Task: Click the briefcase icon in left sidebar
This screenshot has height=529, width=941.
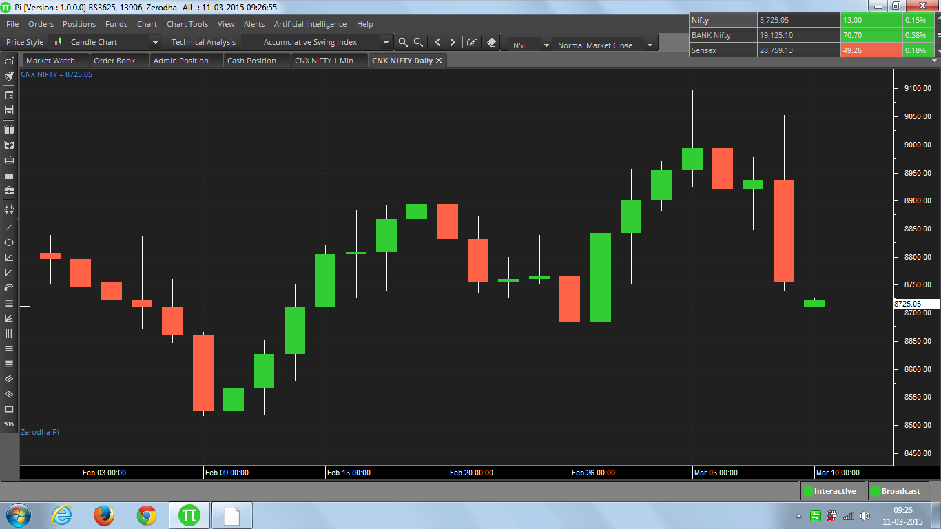Action: [9, 190]
